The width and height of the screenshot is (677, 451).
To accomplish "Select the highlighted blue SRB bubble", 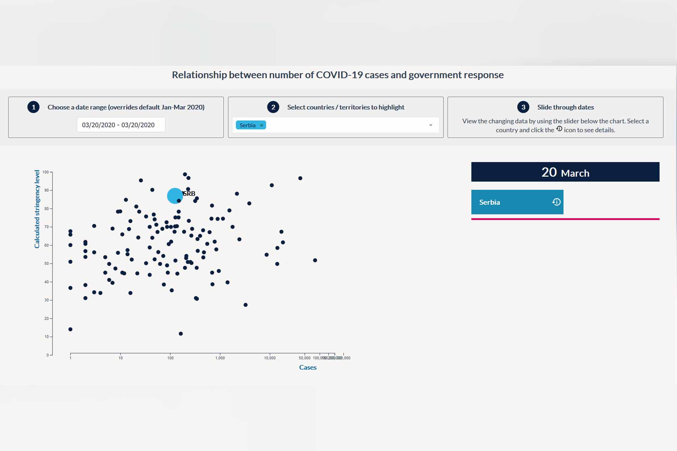I will [x=175, y=196].
